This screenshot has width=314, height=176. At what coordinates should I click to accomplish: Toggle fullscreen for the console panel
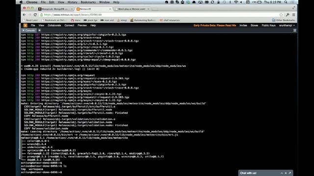[295, 30]
